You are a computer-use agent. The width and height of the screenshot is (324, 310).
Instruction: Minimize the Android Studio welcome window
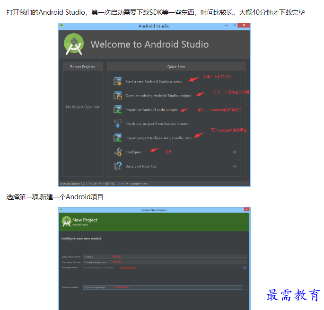(x=227, y=26)
